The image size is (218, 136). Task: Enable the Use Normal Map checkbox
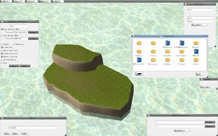[x=2, y=35]
